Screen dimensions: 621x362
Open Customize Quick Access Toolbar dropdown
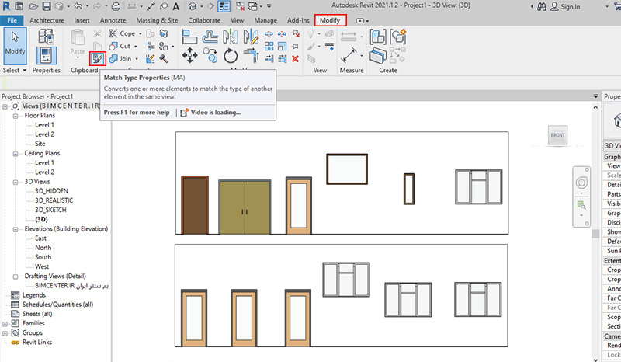point(269,6)
